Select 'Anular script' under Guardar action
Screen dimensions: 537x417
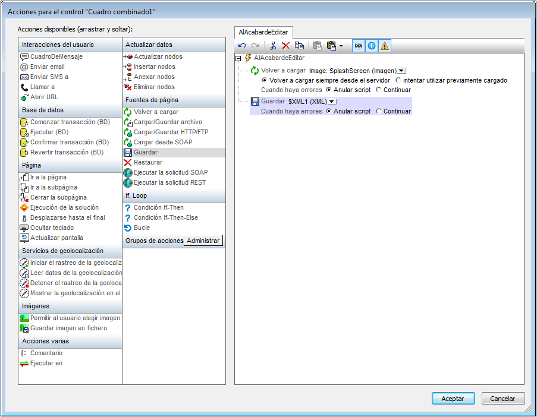(x=329, y=111)
